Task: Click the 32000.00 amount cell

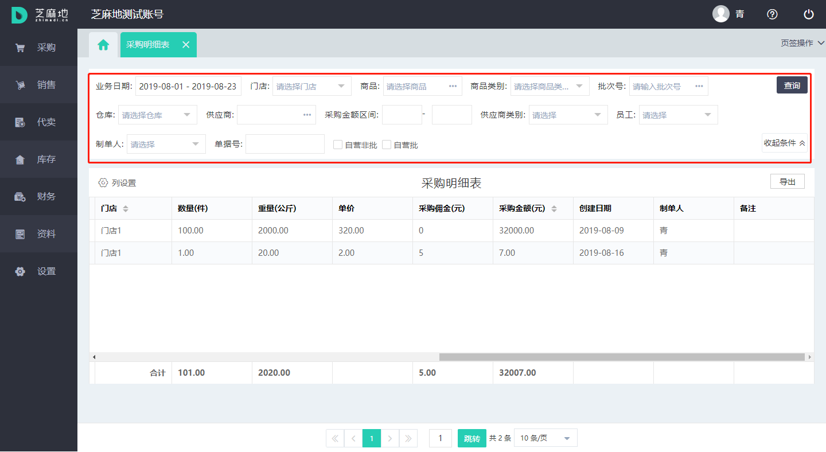Action: tap(533, 231)
